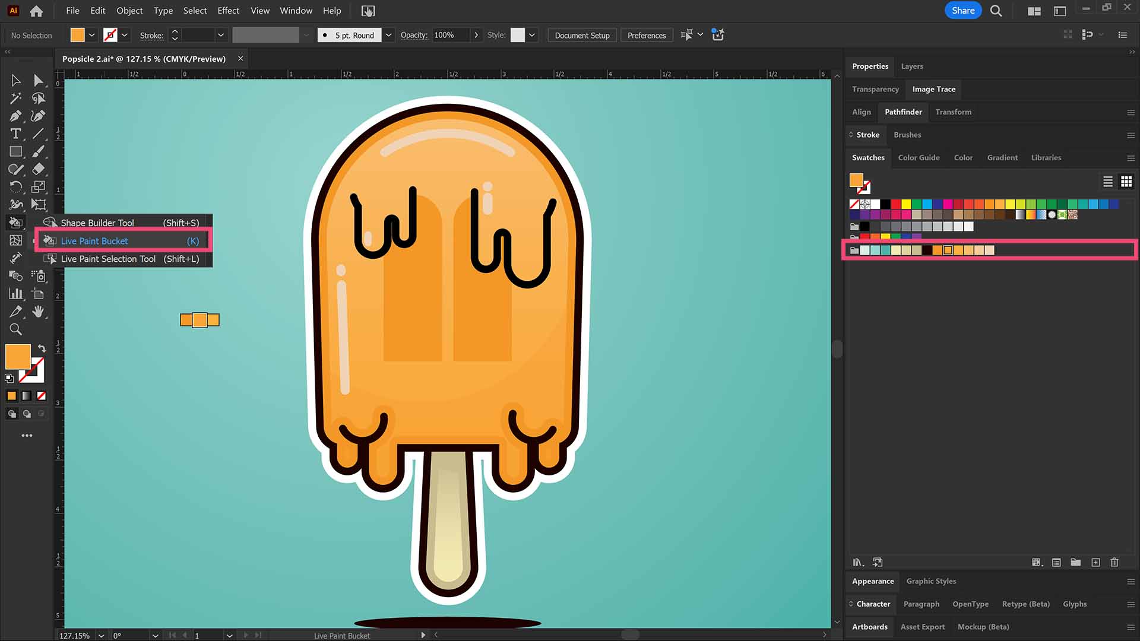This screenshot has width=1140, height=641.
Task: Switch to the Layers tab
Action: click(x=912, y=66)
